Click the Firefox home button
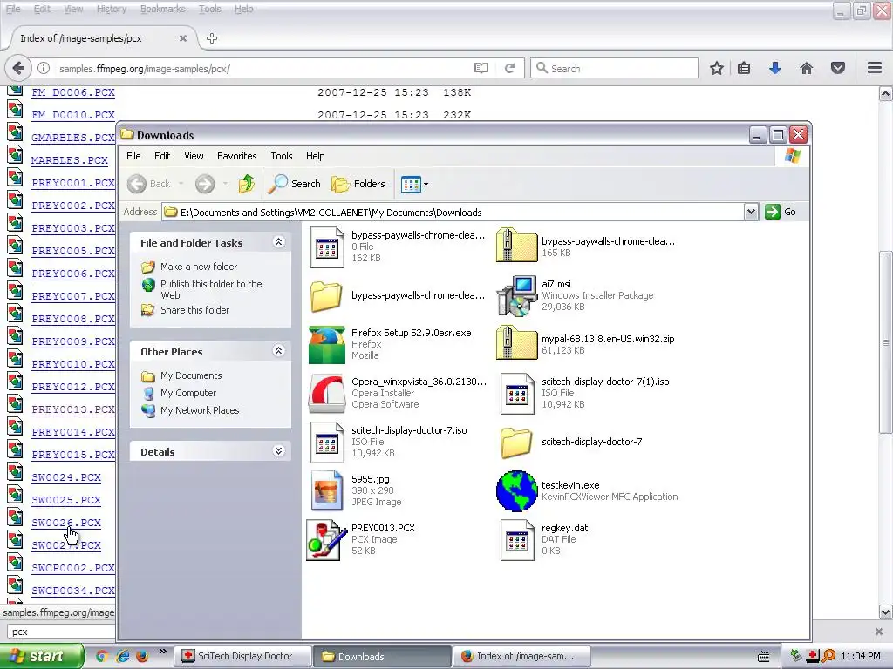This screenshot has height=669, width=893. (807, 68)
